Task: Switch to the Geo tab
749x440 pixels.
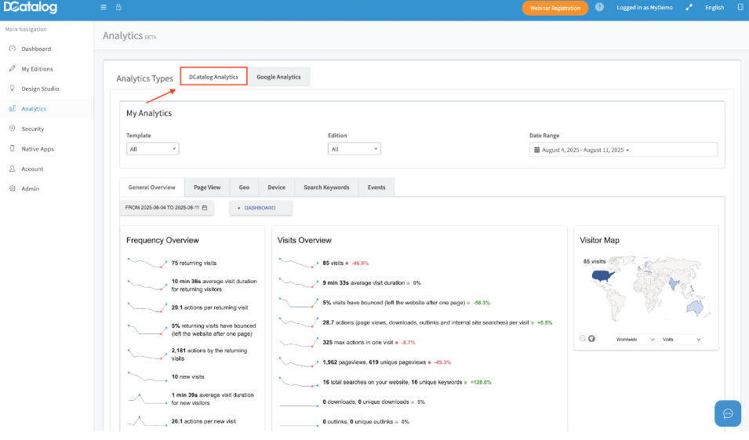Action: coord(244,187)
